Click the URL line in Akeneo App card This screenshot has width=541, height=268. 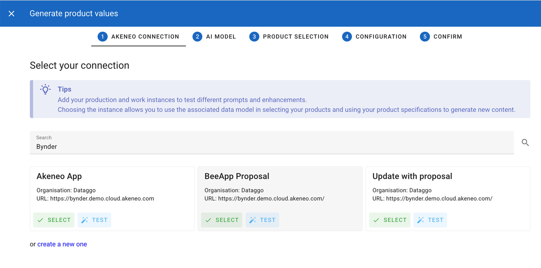(x=95, y=199)
